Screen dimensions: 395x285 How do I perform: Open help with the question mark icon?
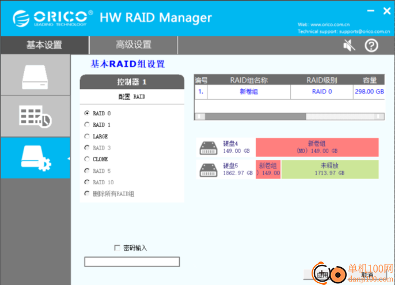(371, 45)
